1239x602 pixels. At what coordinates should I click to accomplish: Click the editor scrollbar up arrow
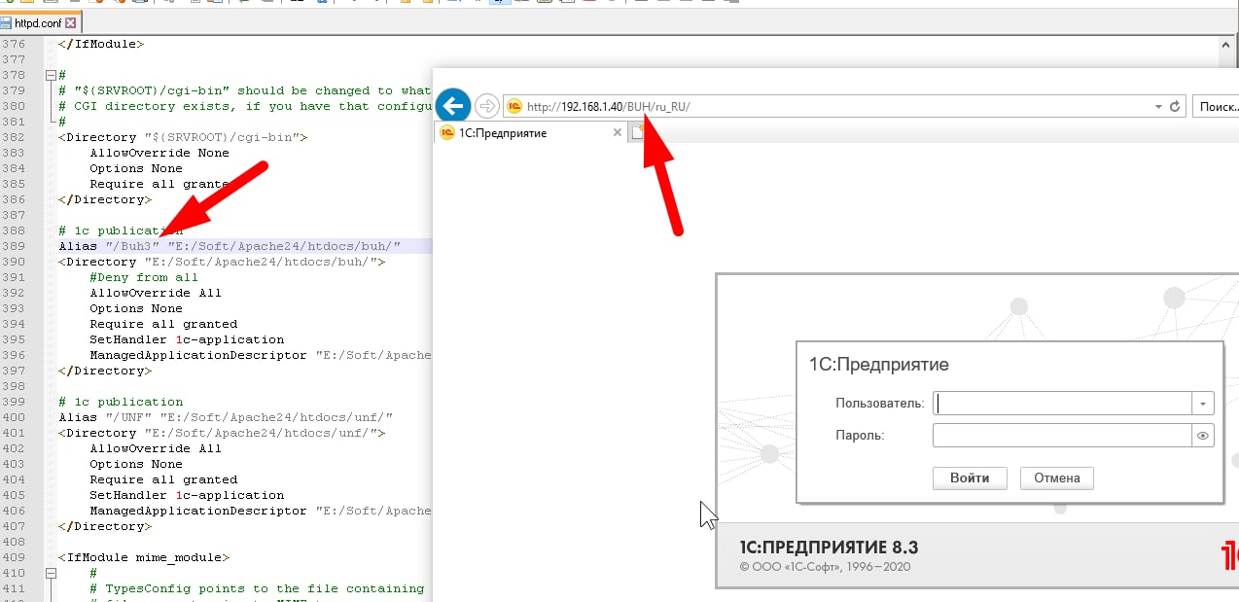[x=1227, y=45]
